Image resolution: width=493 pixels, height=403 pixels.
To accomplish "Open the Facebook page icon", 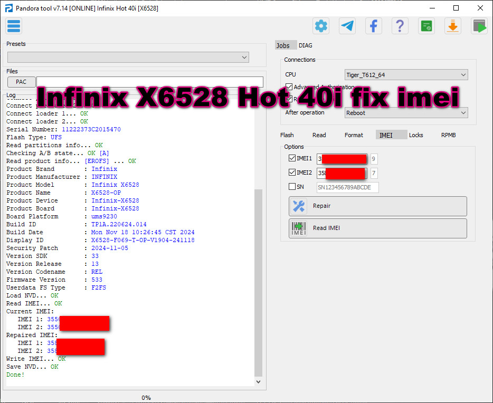I will [x=374, y=26].
